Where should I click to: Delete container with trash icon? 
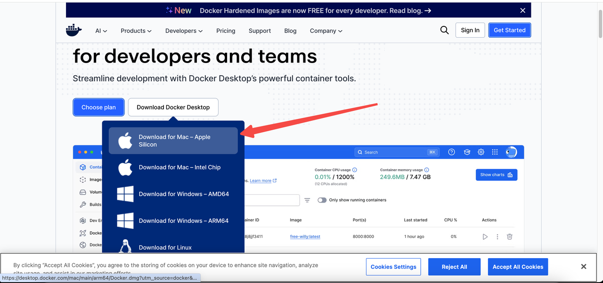click(510, 236)
